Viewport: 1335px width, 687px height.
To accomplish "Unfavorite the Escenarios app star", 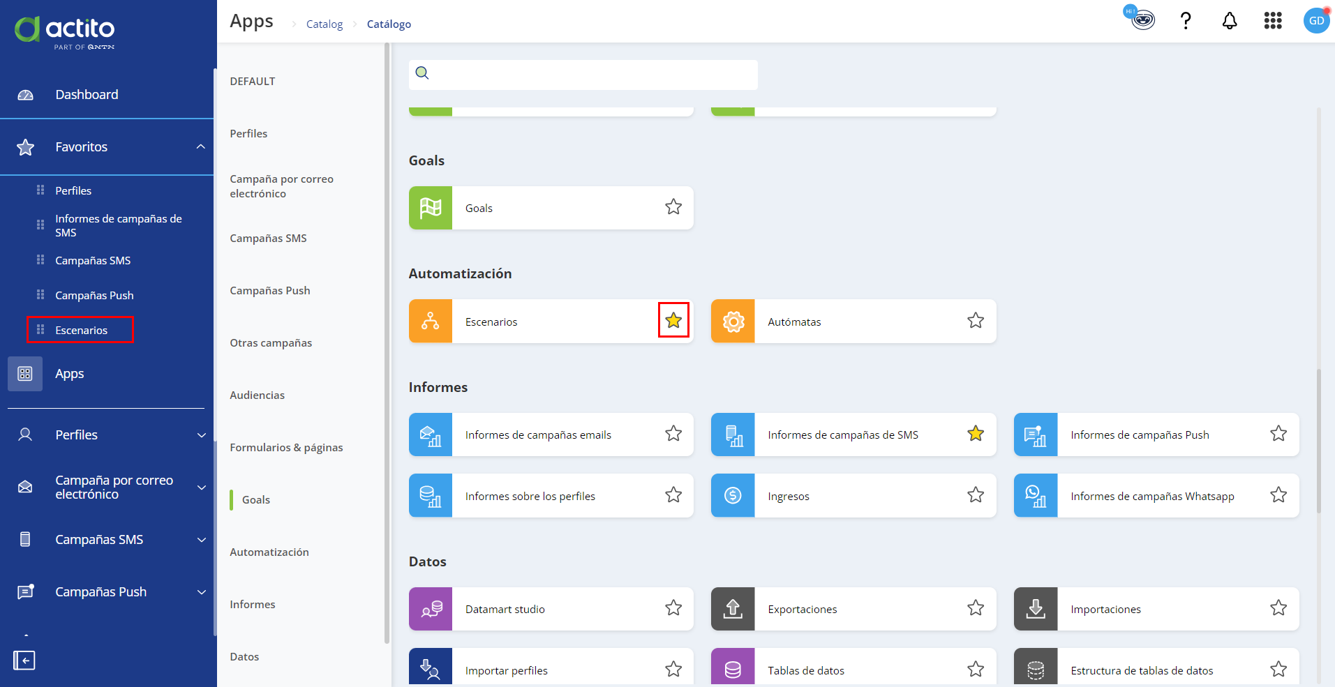I will 673,320.
